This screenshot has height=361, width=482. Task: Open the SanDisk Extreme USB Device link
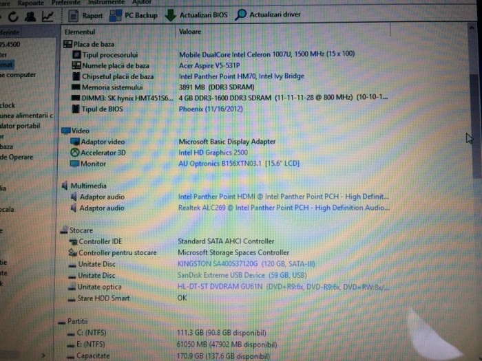(x=242, y=275)
